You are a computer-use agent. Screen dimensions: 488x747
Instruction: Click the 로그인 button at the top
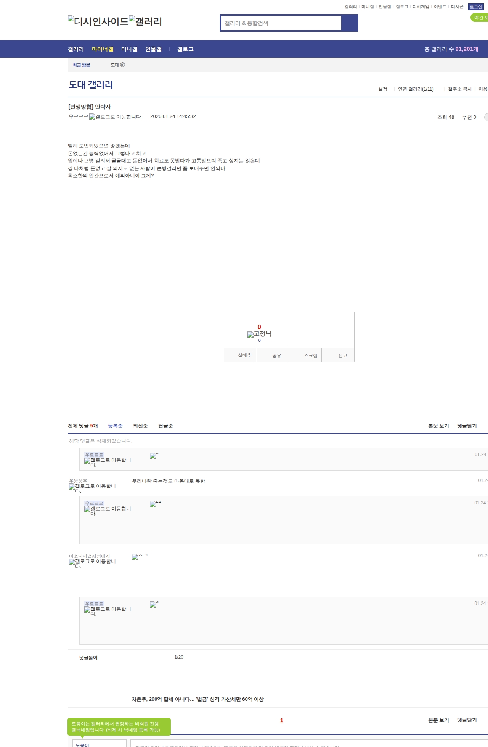point(476,7)
